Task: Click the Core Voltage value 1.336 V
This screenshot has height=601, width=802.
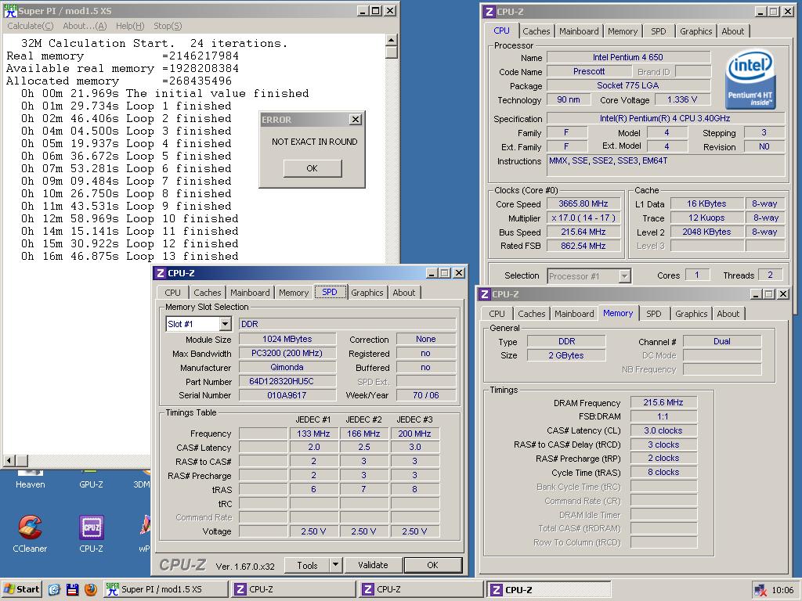Action: (682, 99)
